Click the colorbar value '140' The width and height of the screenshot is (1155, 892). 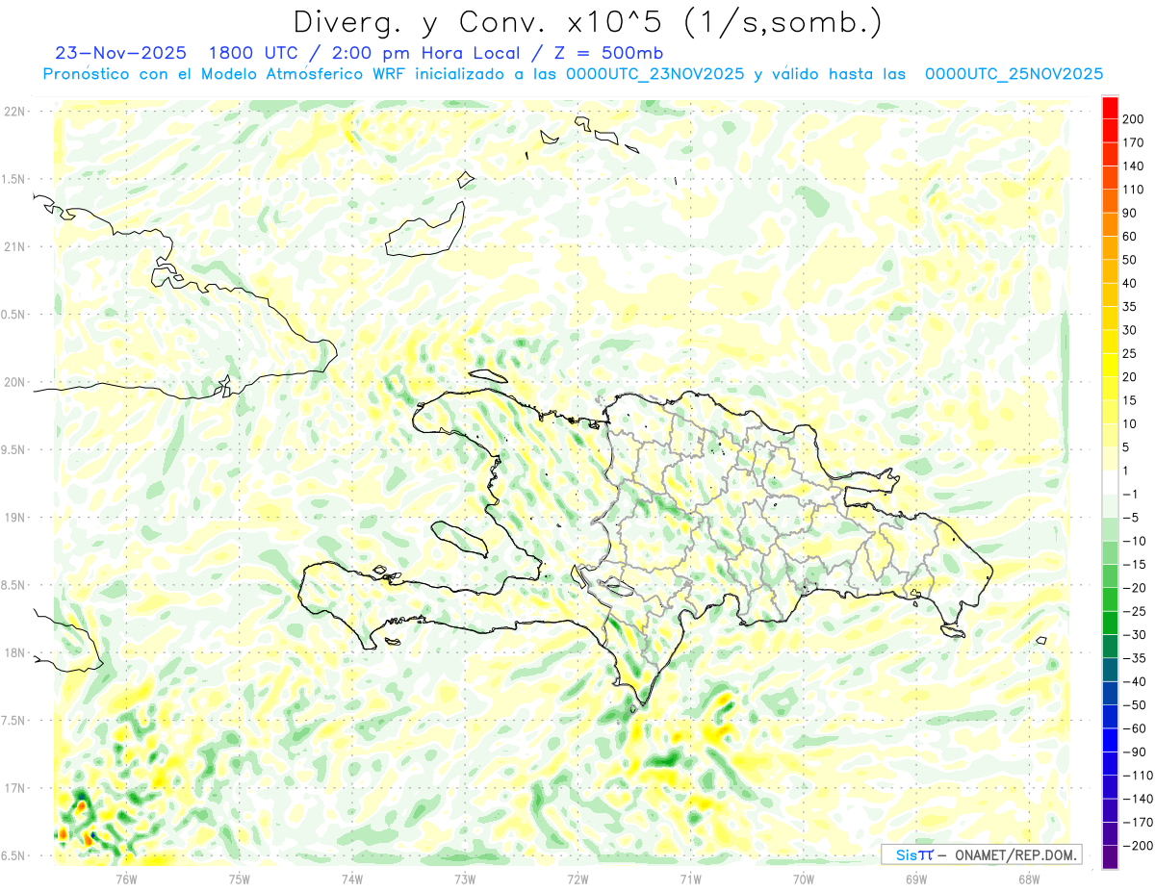(1134, 166)
